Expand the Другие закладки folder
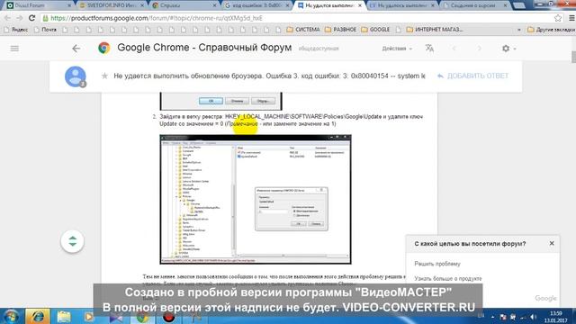 coord(551,30)
